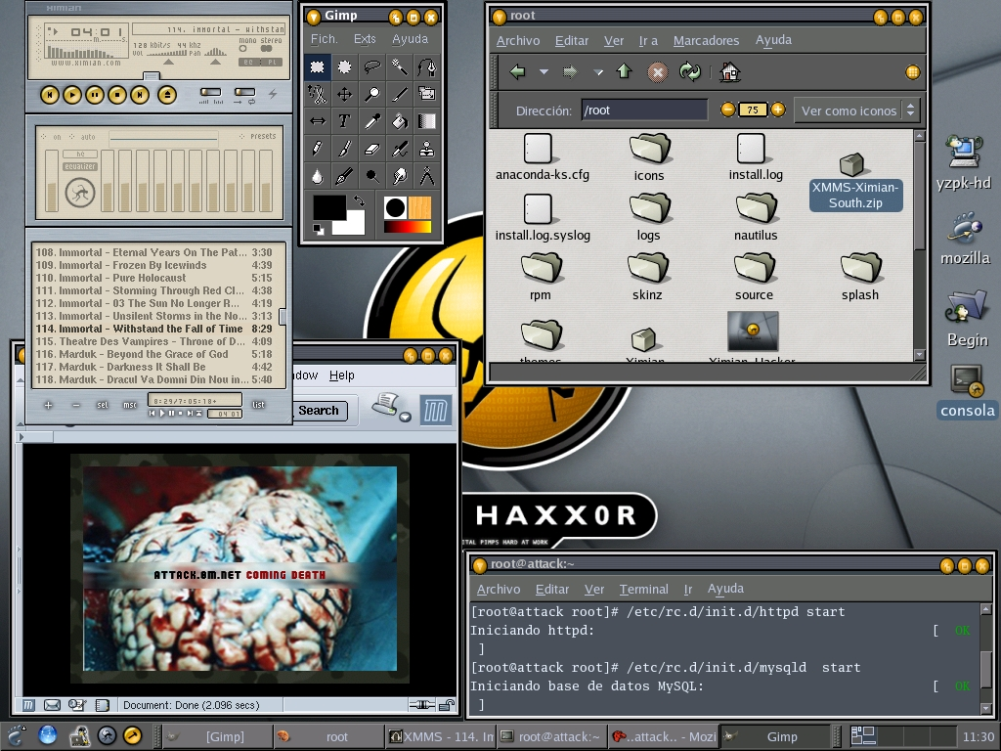Select the Flip tool double arrow
The image size is (1001, 751).
tap(317, 121)
